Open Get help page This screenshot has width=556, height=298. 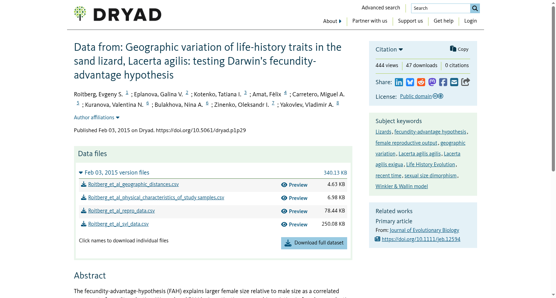coord(443,21)
